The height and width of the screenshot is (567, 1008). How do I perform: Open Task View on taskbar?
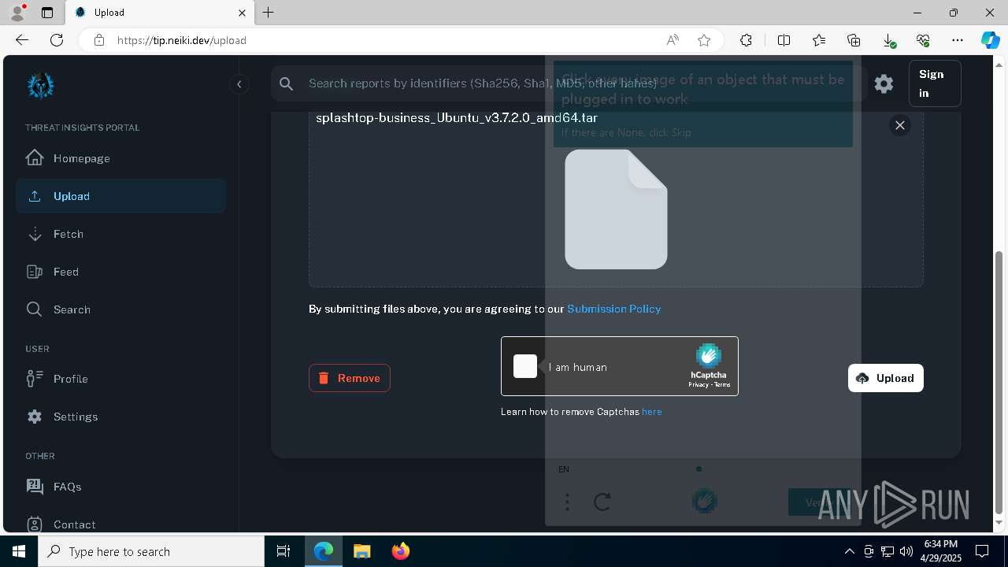pos(283,551)
